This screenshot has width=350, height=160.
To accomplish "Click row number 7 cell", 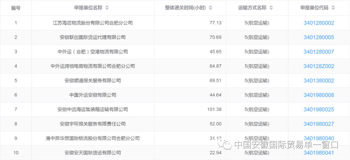I will click(16, 110).
